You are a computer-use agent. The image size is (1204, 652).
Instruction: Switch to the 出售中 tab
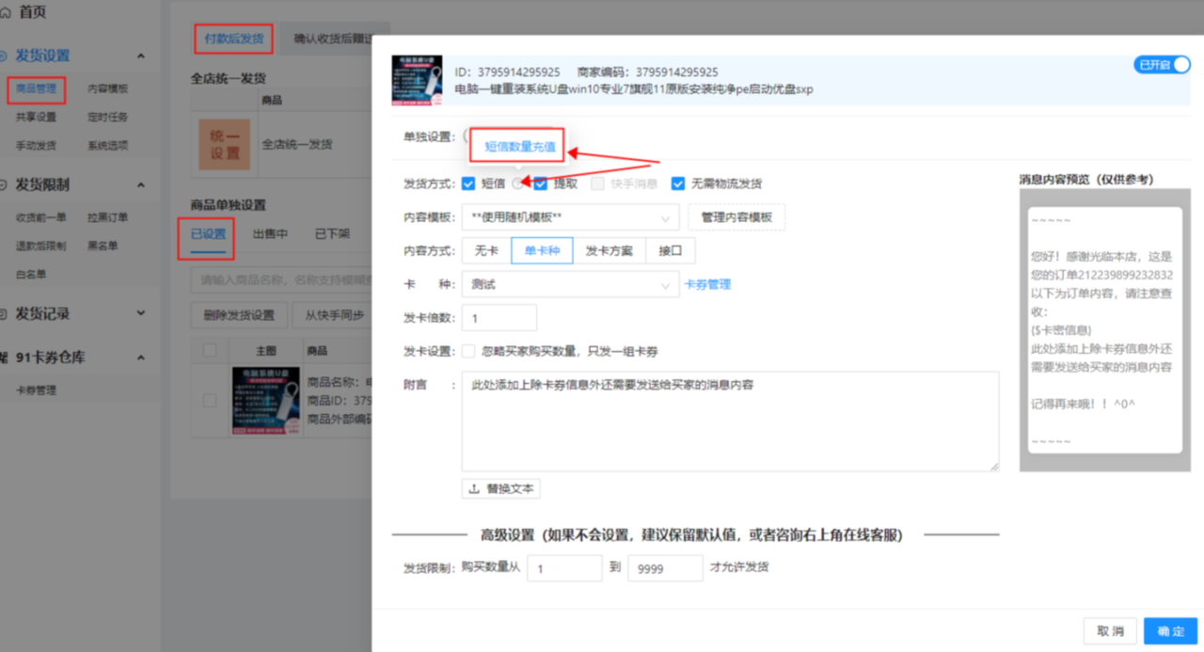(270, 234)
